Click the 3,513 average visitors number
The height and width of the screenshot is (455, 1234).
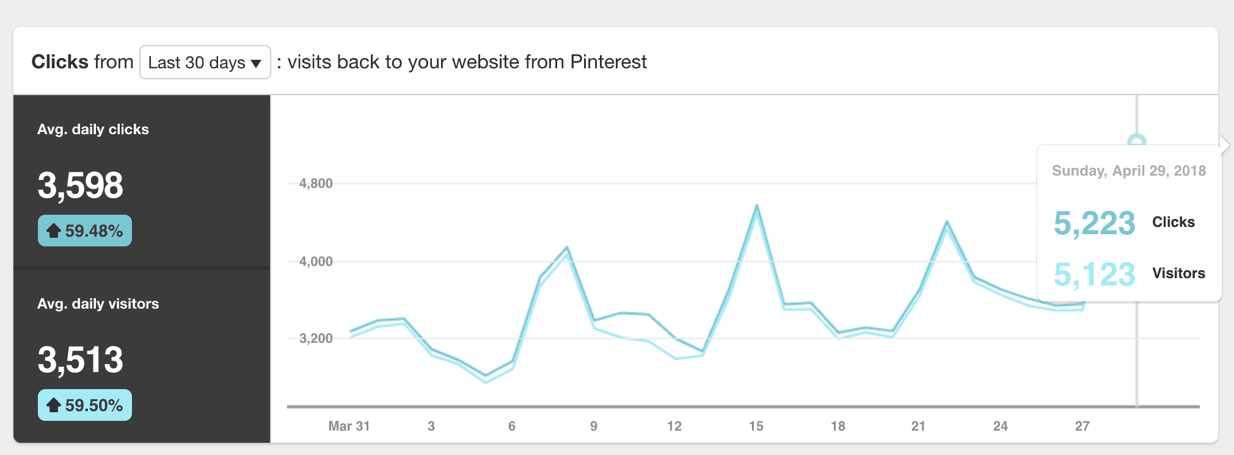[x=80, y=360]
